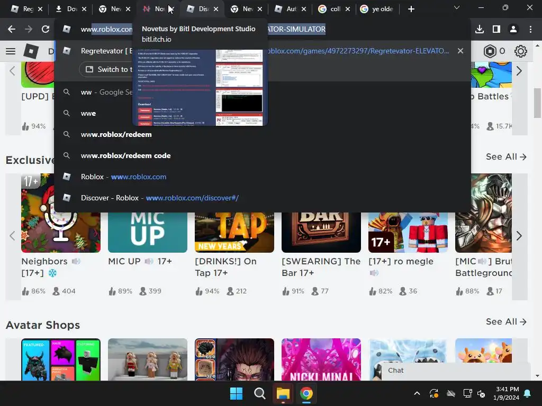This screenshot has width=542, height=406.
Task: Select 'www.roblox/redeem' search suggestion
Action: point(263,134)
